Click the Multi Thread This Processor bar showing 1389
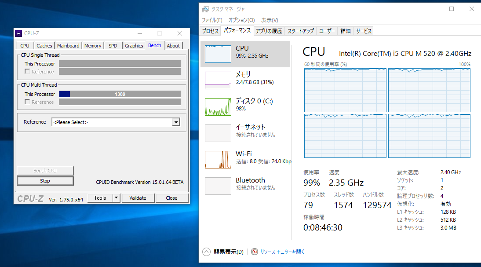481x267 pixels. pos(120,94)
